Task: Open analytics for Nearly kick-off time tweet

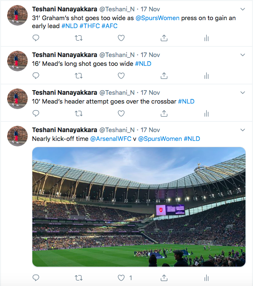Action: pos(206,278)
